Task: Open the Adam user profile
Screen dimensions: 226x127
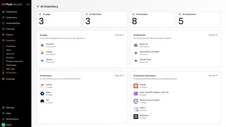Action: point(9,125)
